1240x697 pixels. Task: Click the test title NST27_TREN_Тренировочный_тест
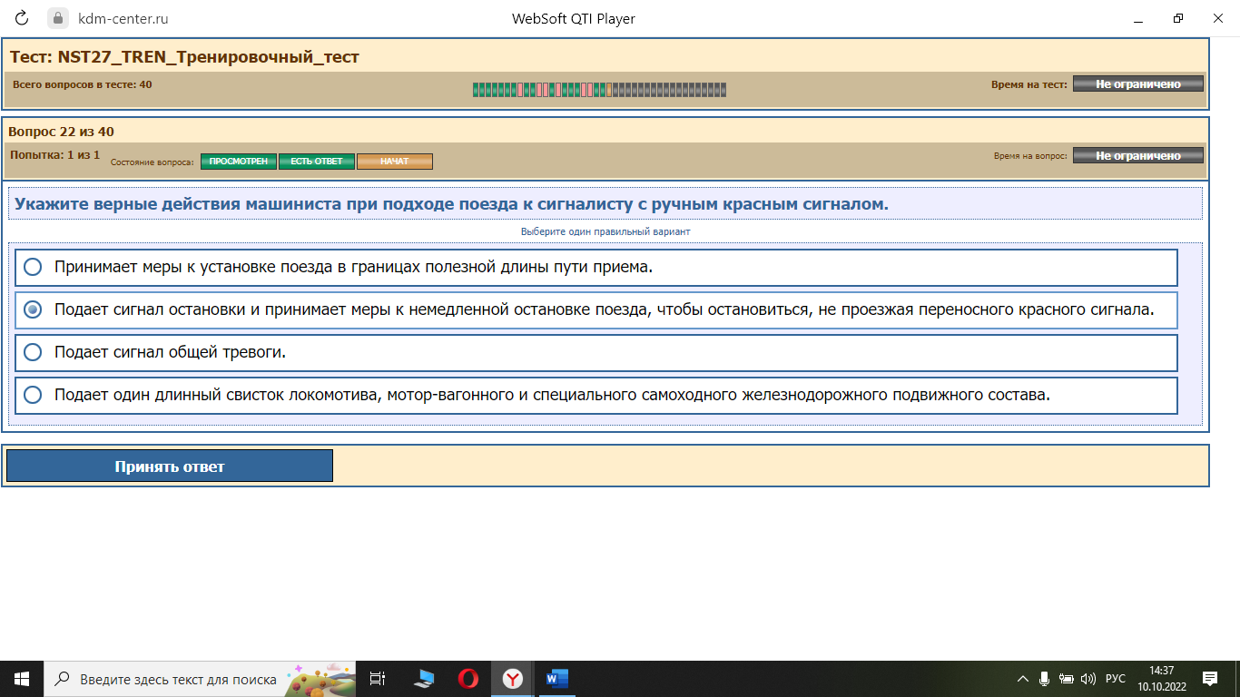pos(185,57)
